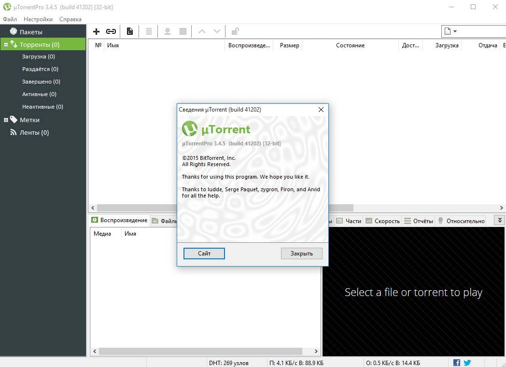Screen dimensions: 506x367
Task: Click the Pause torrent toolbar icon
Action: pyautogui.click(x=183, y=31)
